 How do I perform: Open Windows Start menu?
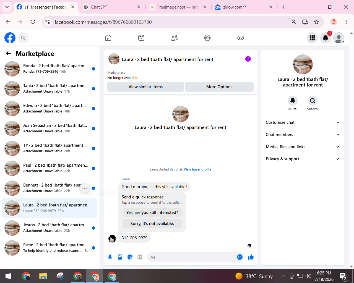coord(8,276)
